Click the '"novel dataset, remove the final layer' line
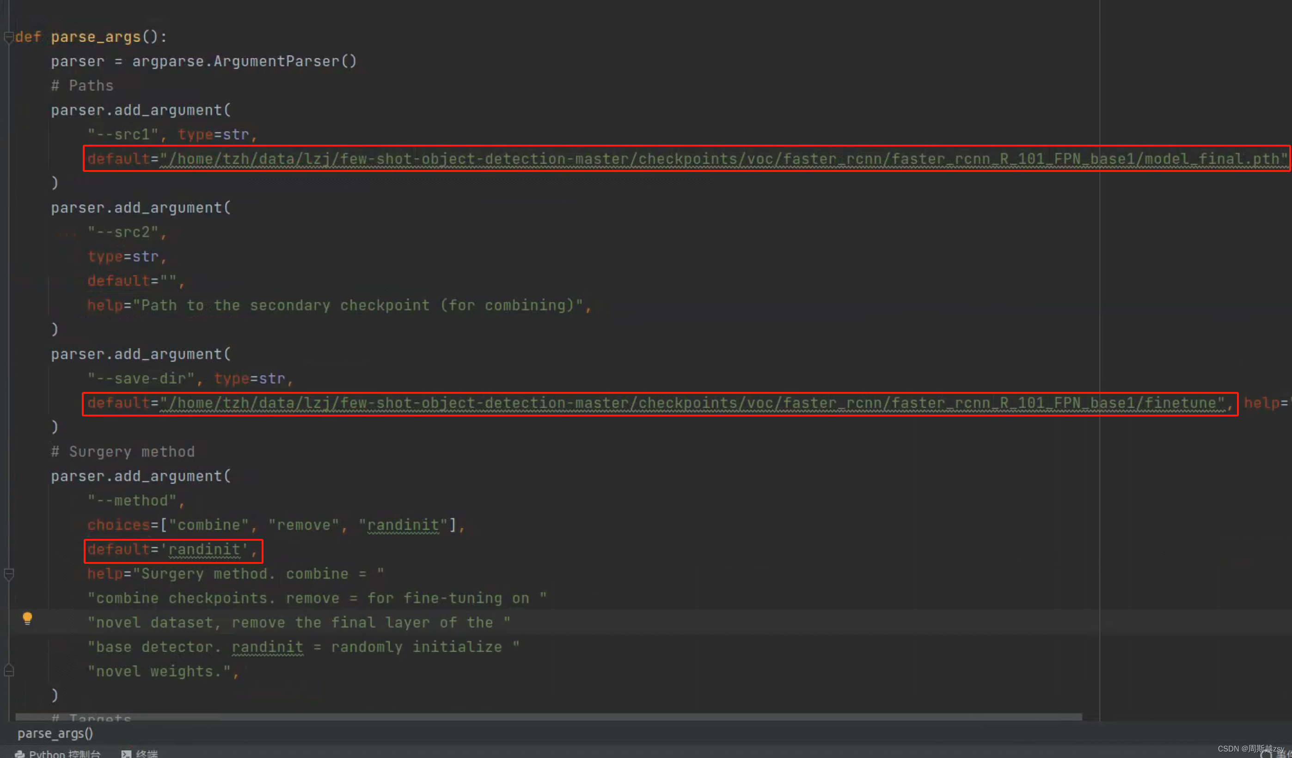Viewport: 1292px width, 758px height. [x=299, y=623]
